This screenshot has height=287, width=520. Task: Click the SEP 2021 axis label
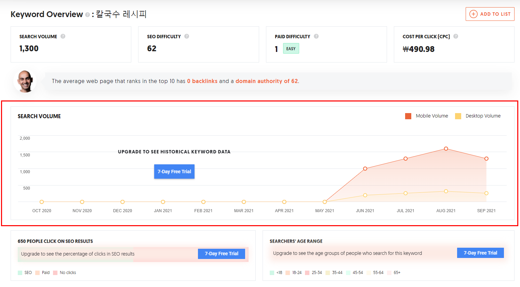[486, 211]
